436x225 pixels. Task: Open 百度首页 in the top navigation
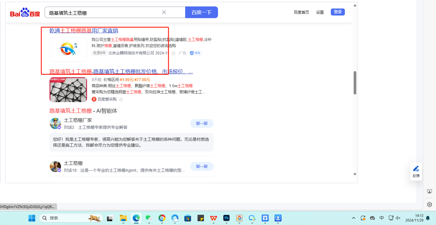point(301,12)
